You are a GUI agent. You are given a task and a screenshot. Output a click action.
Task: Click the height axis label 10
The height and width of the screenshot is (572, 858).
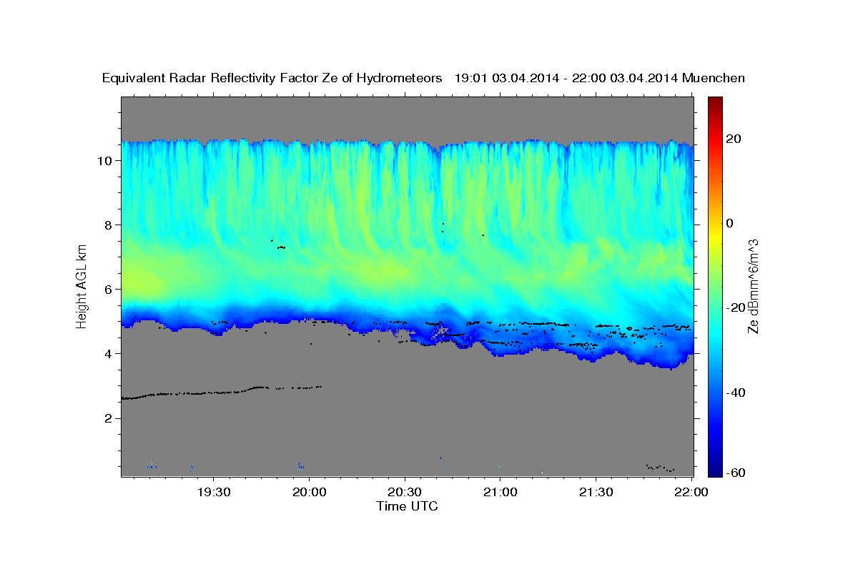pos(106,160)
